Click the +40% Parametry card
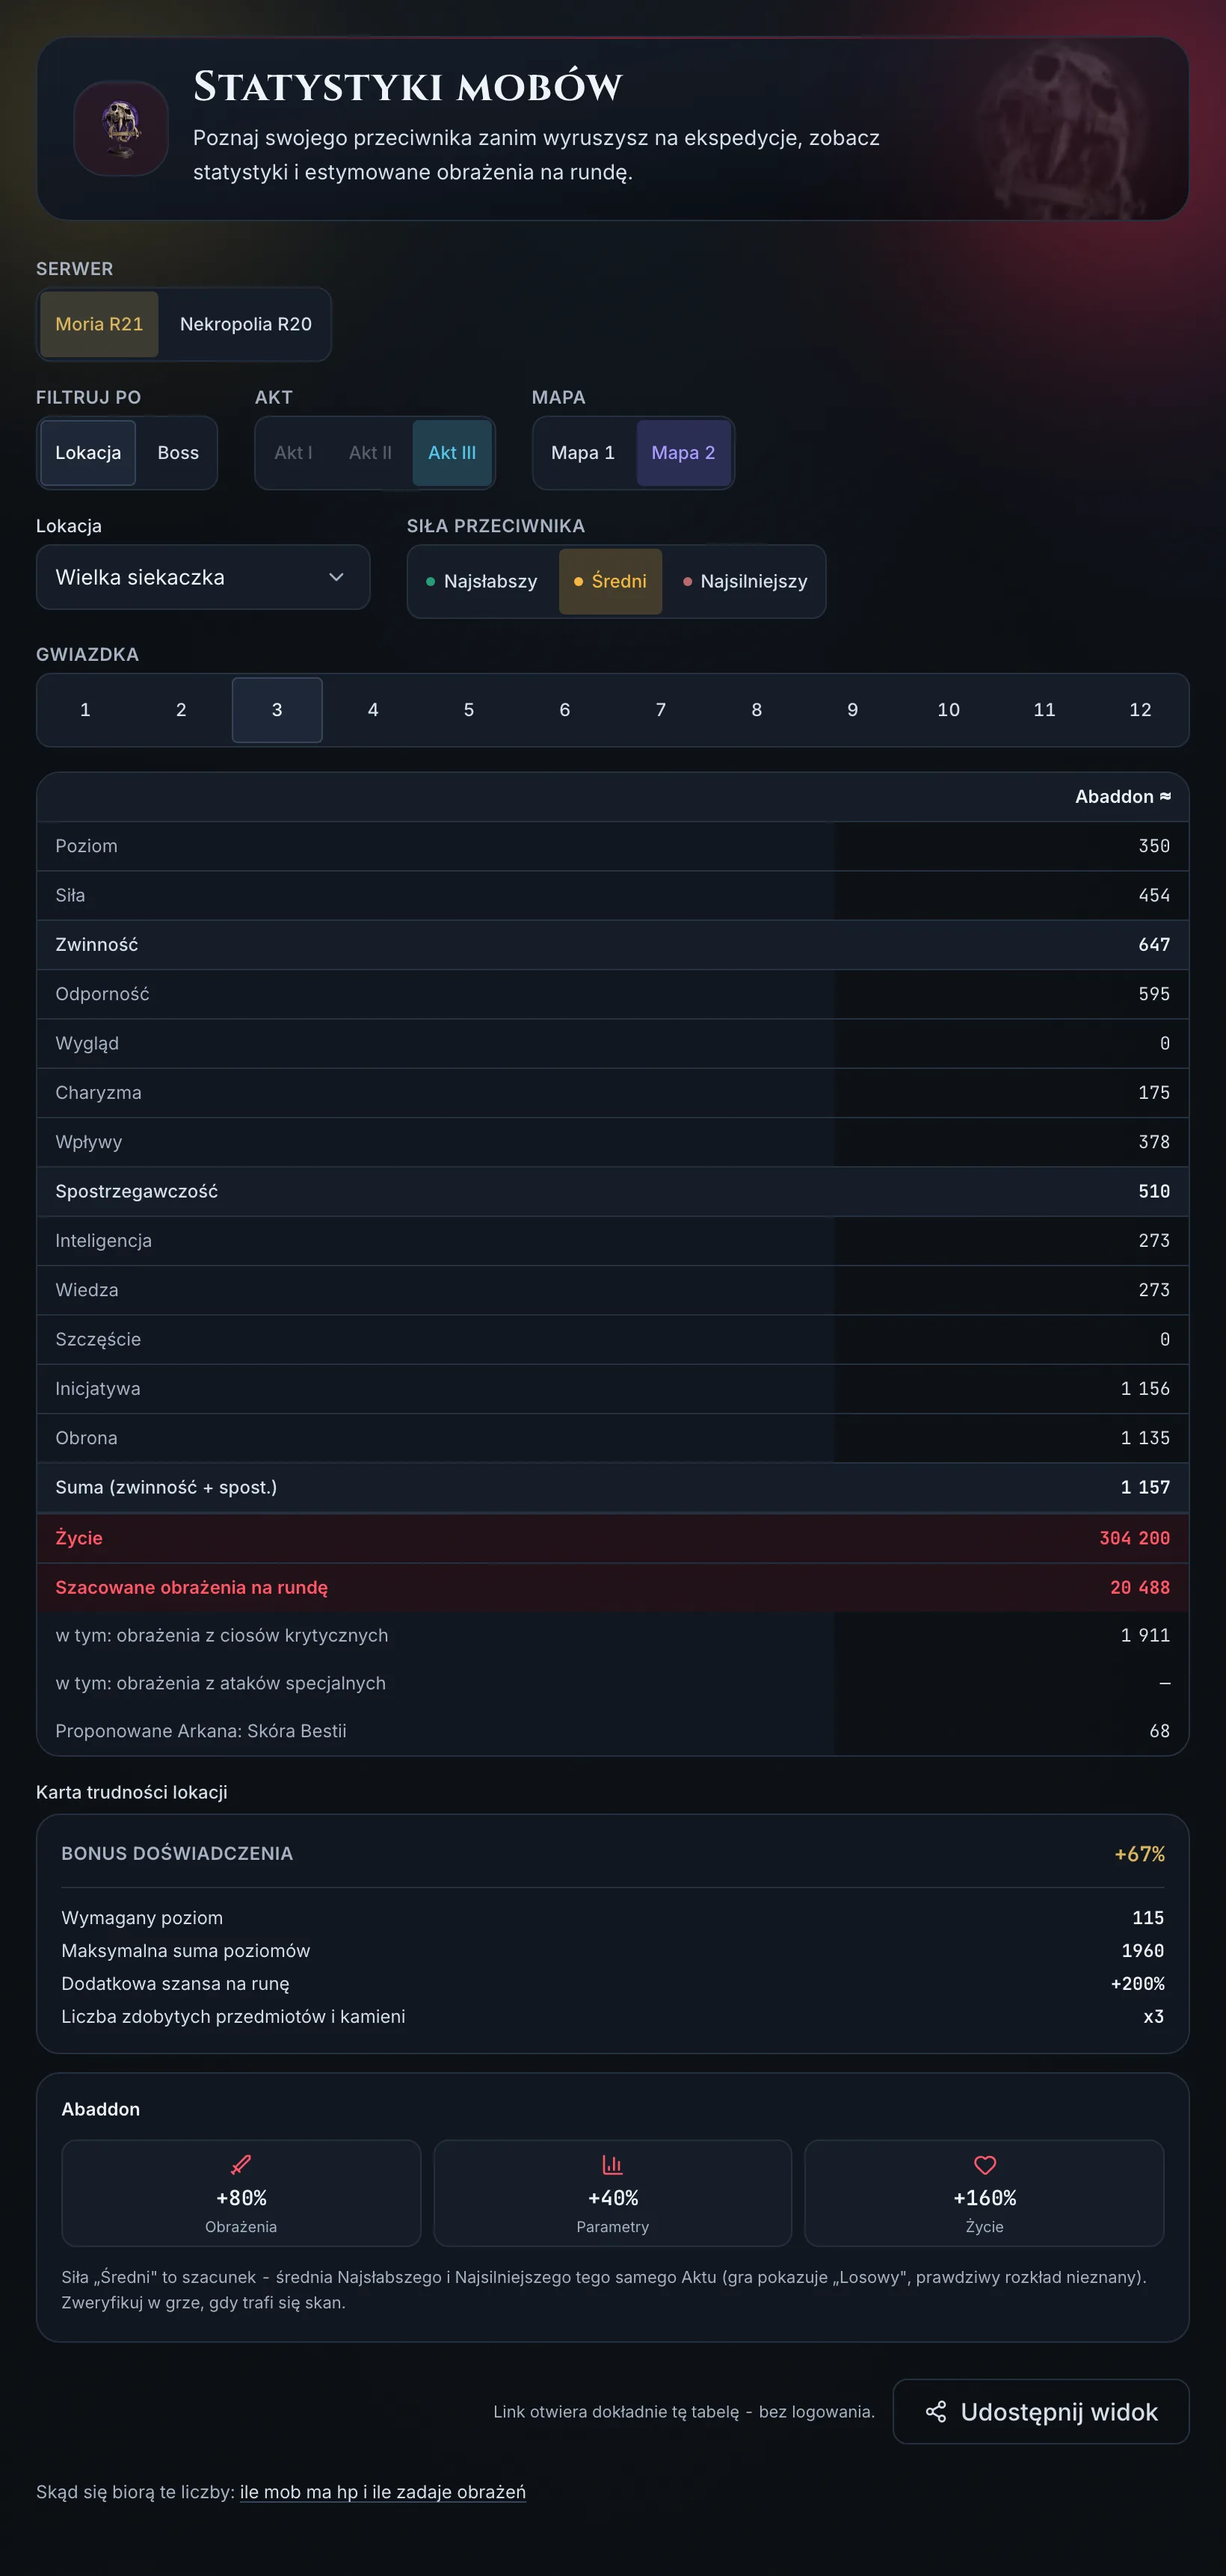Viewport: 1226px width, 2576px height. pyautogui.click(x=613, y=2193)
